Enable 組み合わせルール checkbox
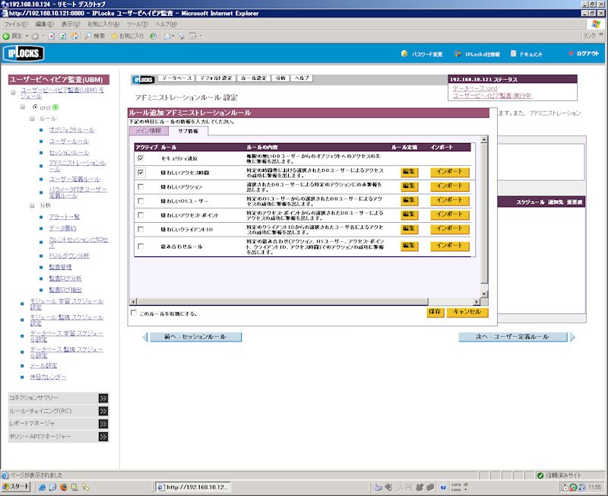Image resolution: width=608 pixels, height=496 pixels. (x=141, y=246)
